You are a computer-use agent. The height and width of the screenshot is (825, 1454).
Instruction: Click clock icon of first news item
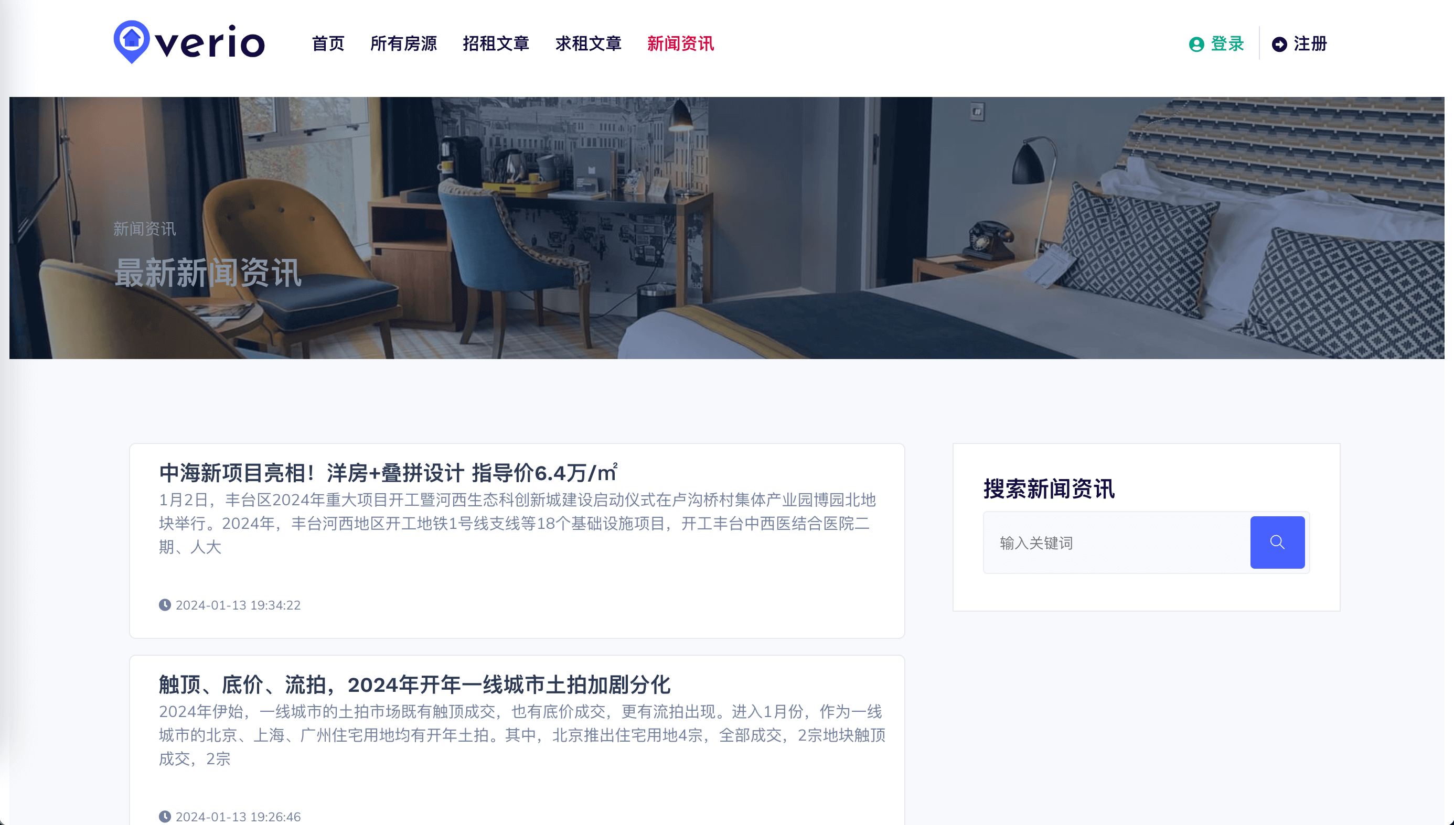click(164, 604)
